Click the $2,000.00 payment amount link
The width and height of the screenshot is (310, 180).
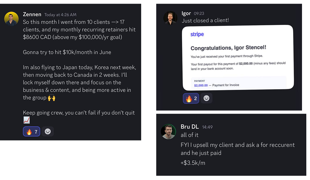tap(201, 85)
